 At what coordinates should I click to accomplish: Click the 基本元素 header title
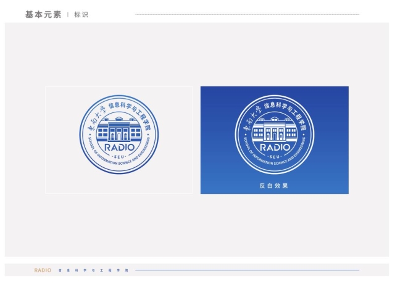43,14
